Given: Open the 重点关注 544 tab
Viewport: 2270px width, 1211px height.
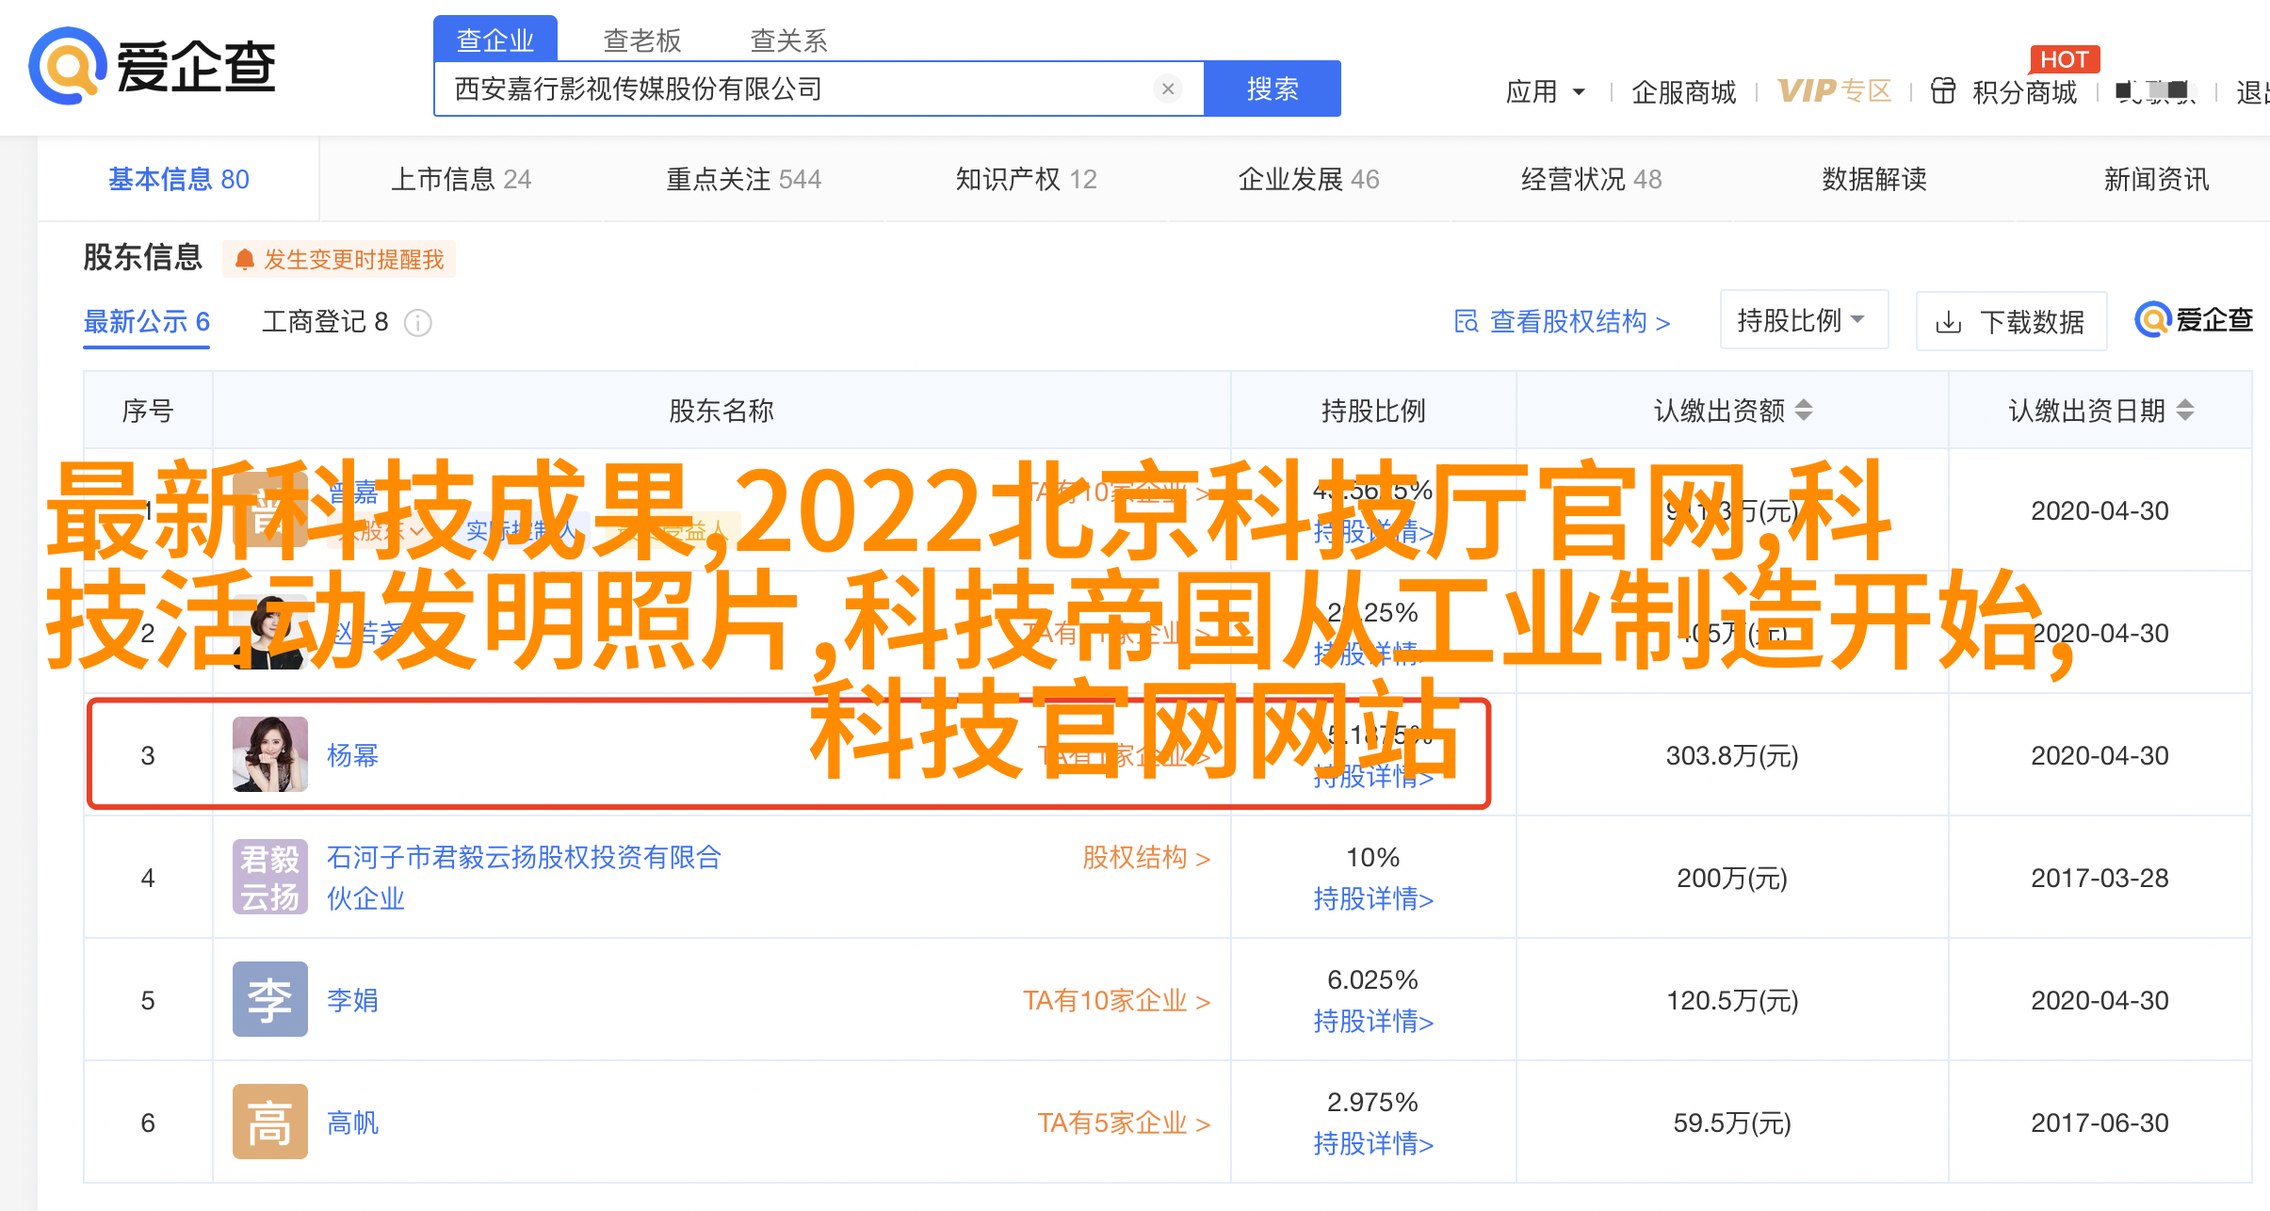Looking at the screenshot, I should click(744, 179).
